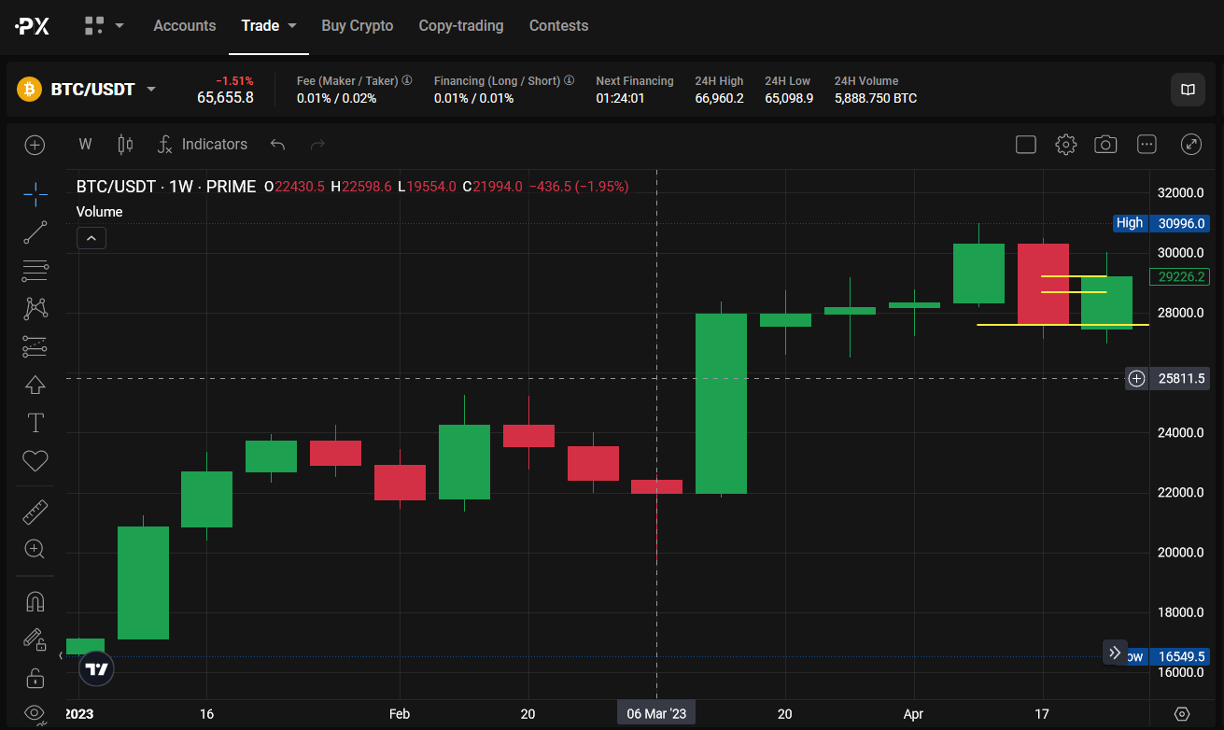Click BTC/USDT 1W PRIME chart title
This screenshot has height=730, width=1224.
[166, 187]
